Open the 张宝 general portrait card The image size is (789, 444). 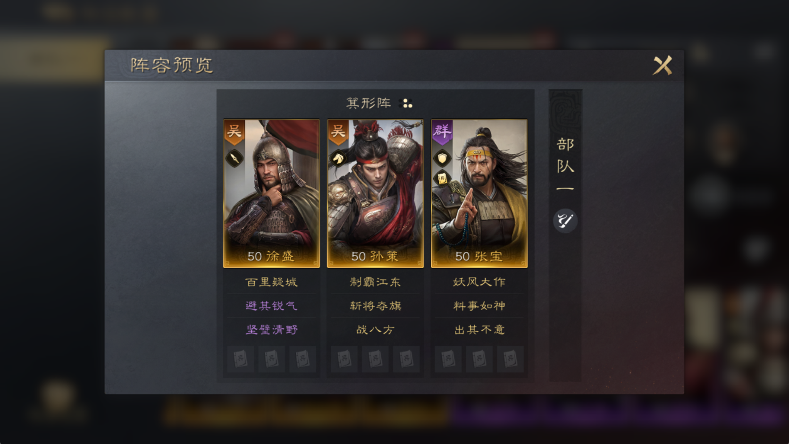point(479,193)
